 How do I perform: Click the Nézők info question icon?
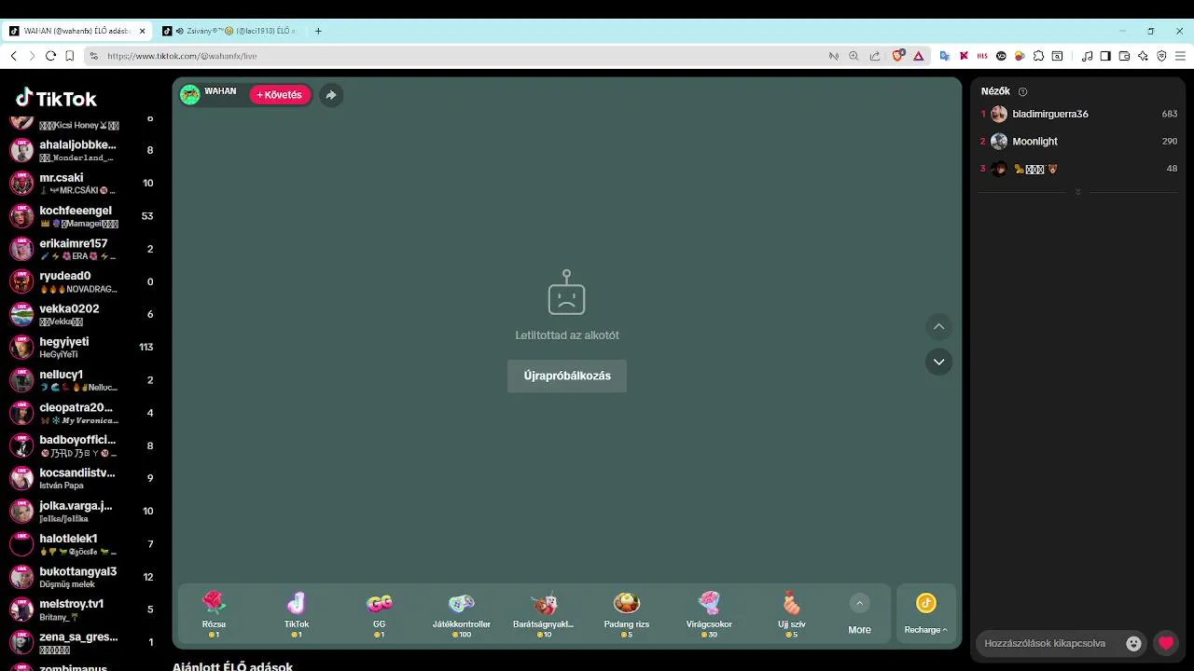tap(1022, 91)
